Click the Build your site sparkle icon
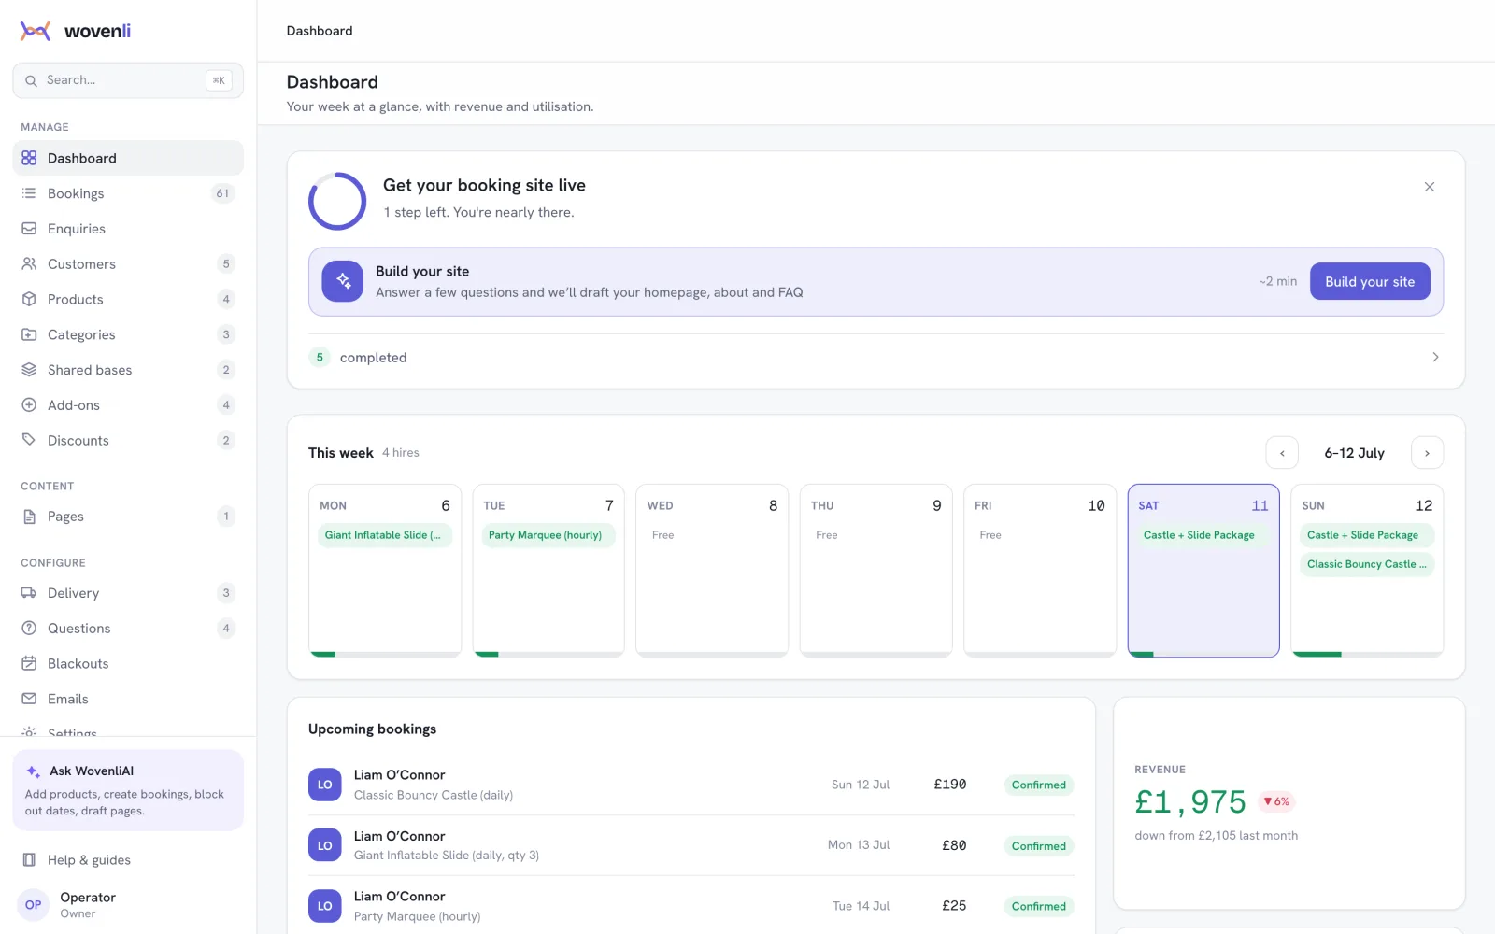This screenshot has height=934, width=1495. tap(343, 281)
